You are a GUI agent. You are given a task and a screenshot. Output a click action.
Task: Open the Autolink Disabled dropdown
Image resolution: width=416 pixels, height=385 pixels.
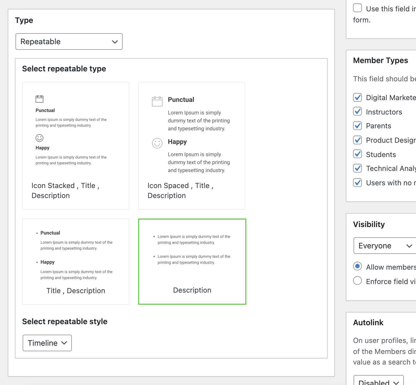click(x=379, y=381)
